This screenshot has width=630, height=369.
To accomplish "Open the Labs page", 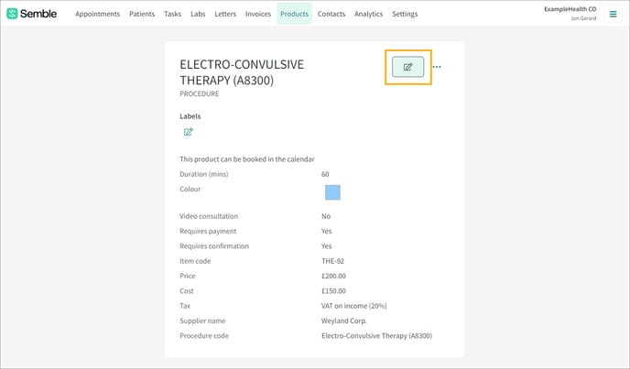I will pos(198,14).
